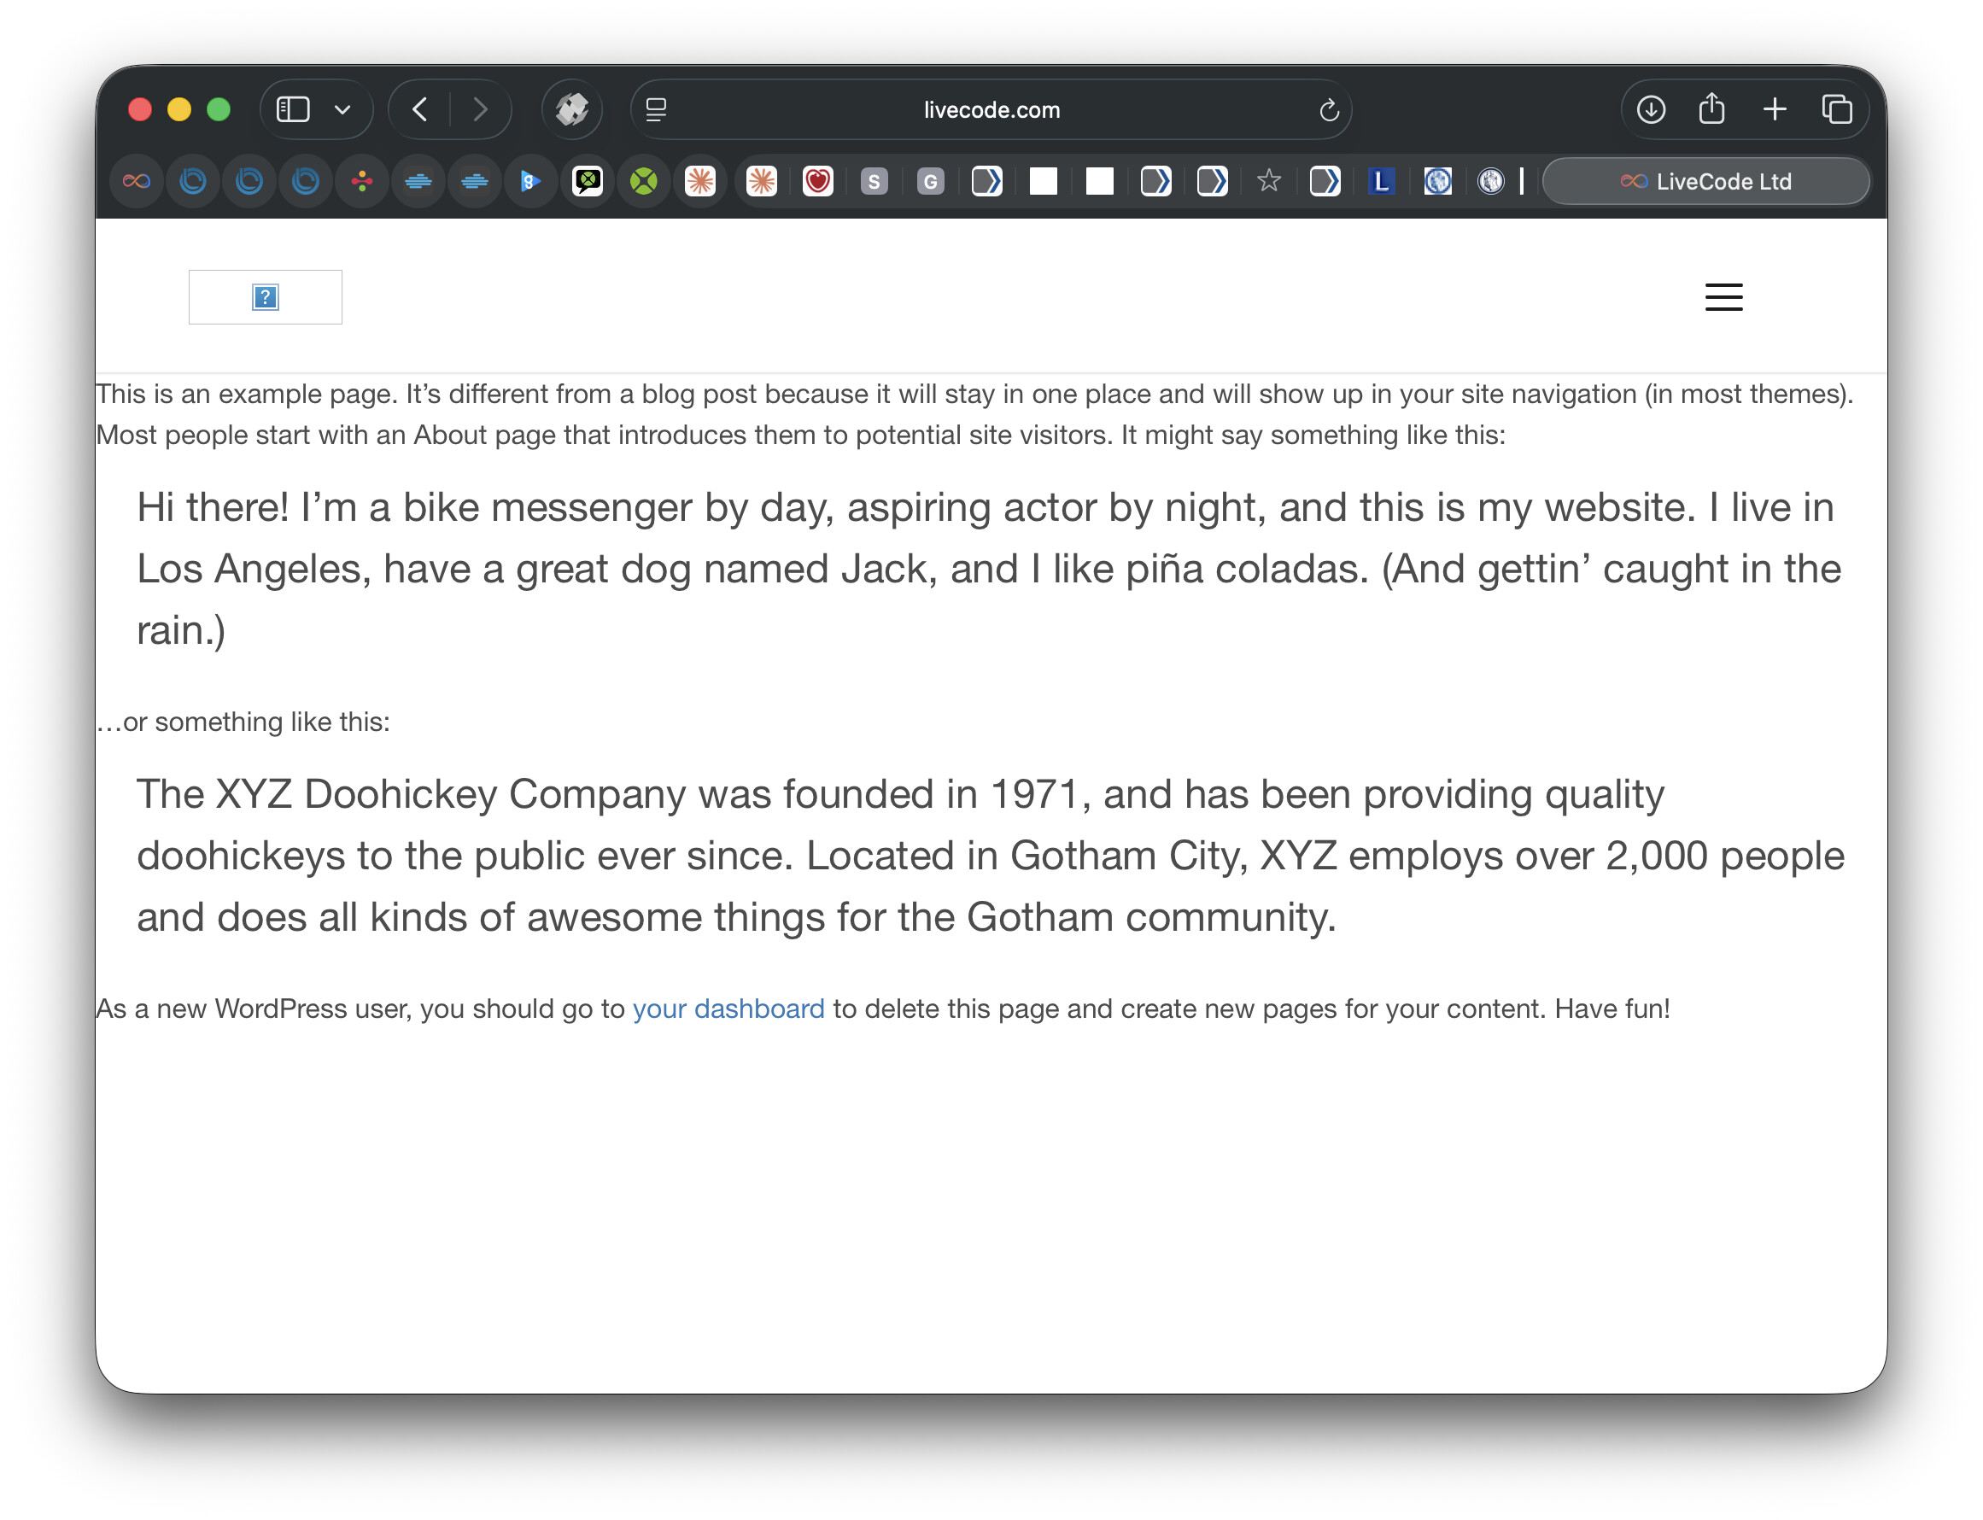
Task: Show the downloads list
Action: (x=1650, y=109)
